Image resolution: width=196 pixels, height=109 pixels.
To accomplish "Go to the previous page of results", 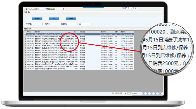I will (148, 94).
